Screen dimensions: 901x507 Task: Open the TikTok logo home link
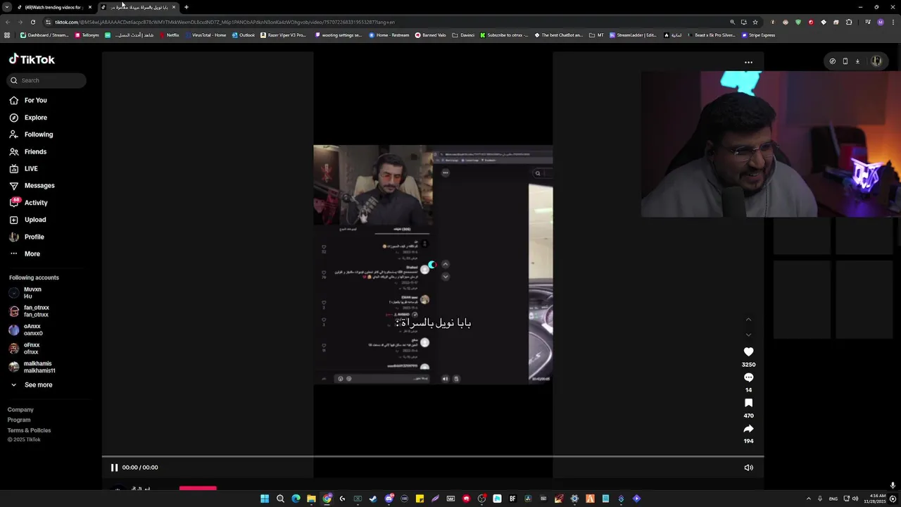tap(32, 60)
